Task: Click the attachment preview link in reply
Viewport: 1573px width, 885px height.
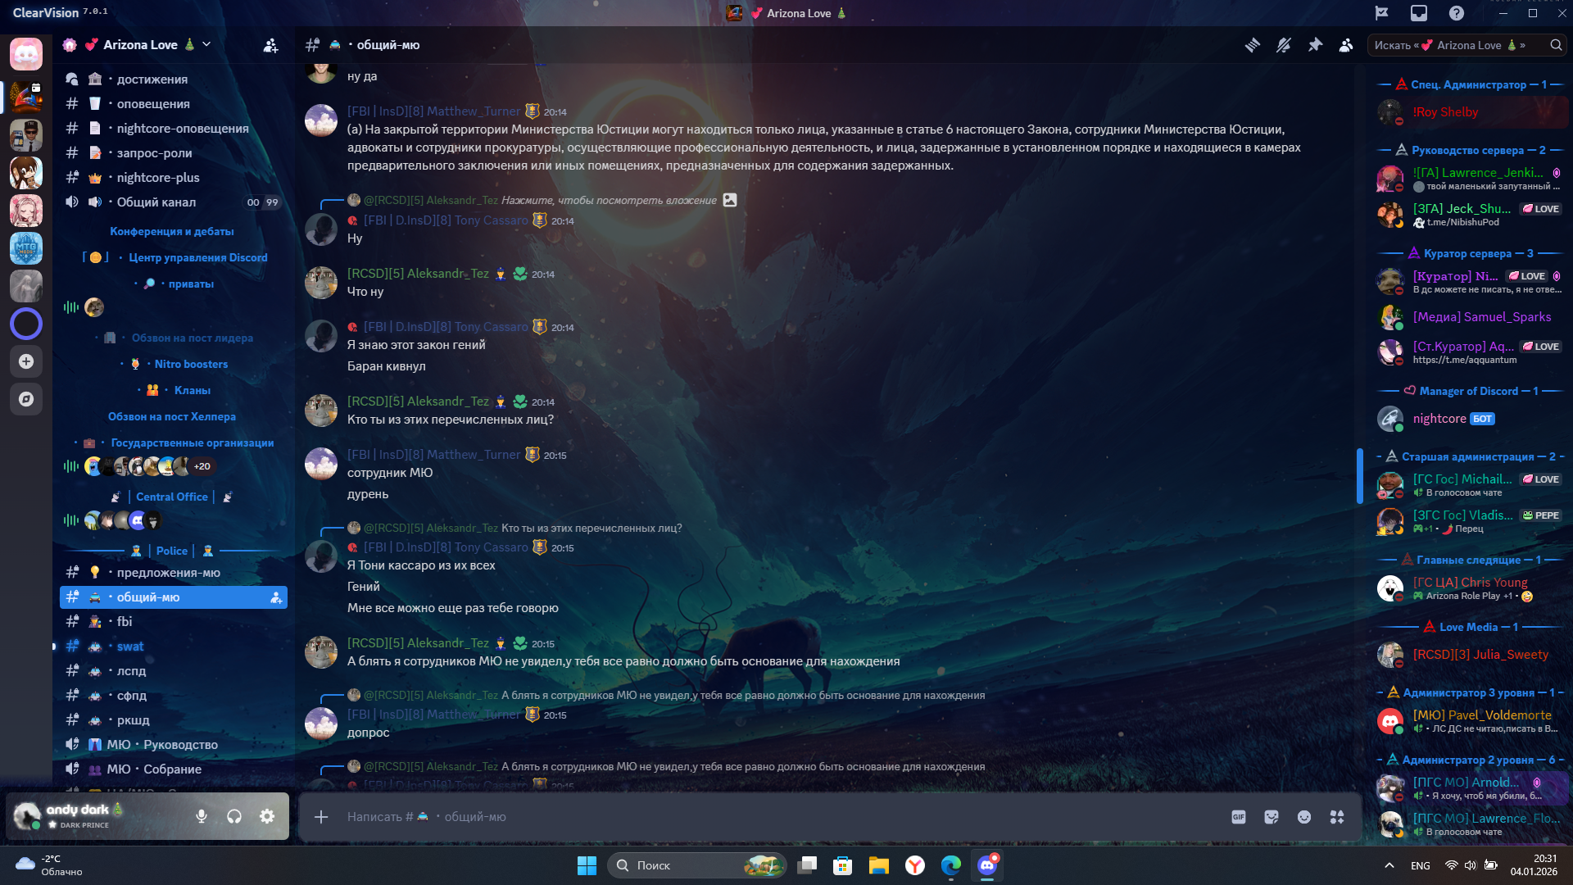Action: 610,201
